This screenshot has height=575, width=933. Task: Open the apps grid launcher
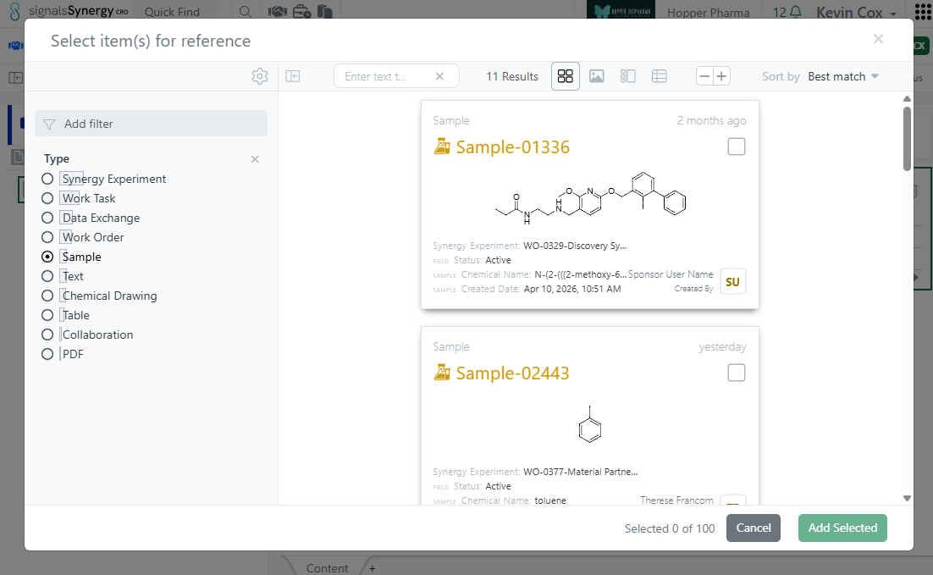click(923, 12)
